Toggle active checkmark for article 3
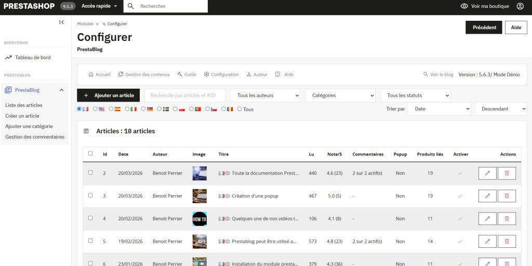 (460, 196)
